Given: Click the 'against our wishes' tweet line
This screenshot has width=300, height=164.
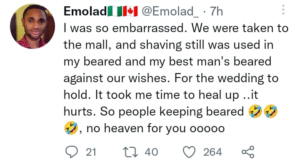Looking at the screenshot, I should pyautogui.click(x=117, y=78).
